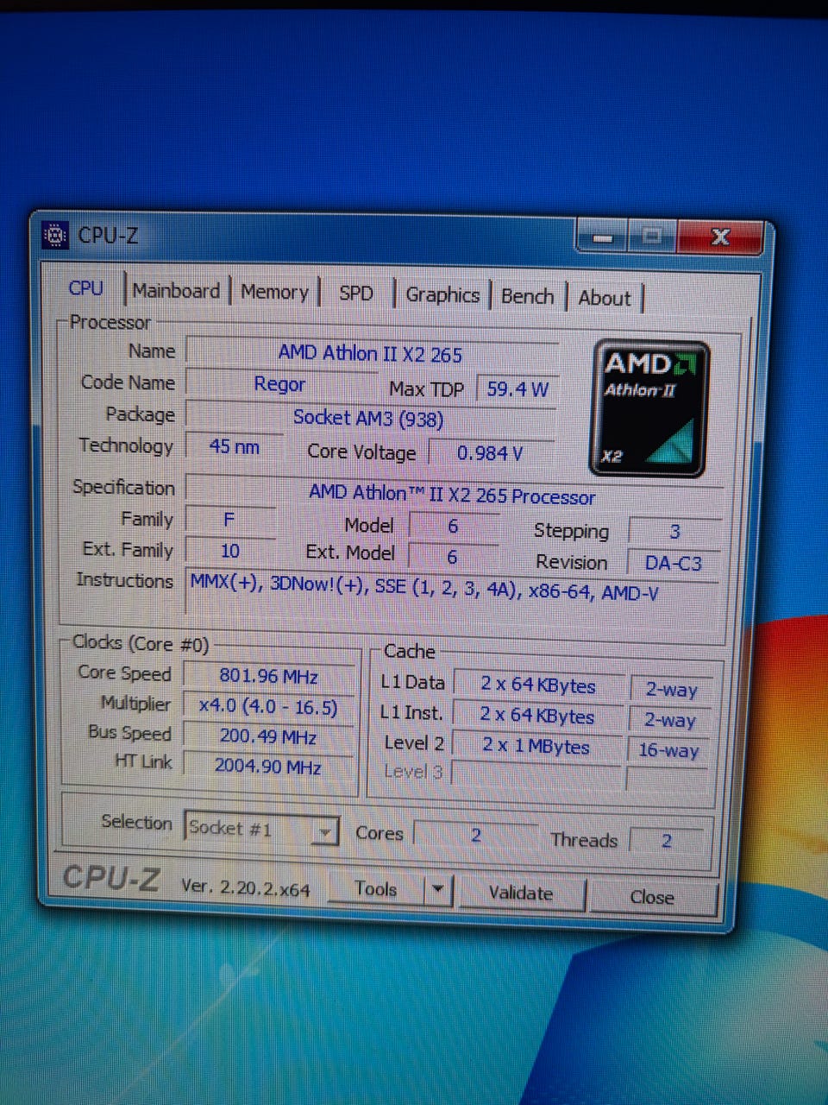Select the CPU tab
828x1105 pixels.
click(86, 288)
